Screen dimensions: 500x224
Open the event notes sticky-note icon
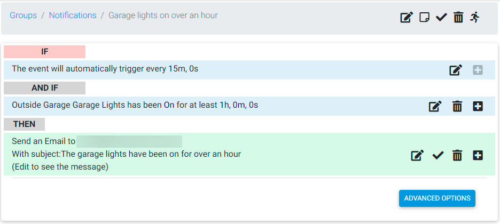[x=424, y=17]
